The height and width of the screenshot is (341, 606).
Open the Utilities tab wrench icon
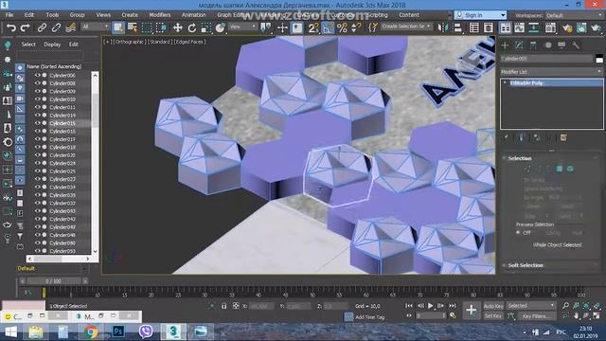point(576,45)
